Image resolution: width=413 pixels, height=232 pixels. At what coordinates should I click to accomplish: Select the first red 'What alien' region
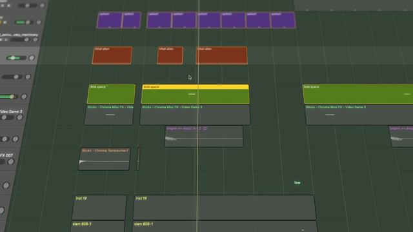(112, 55)
